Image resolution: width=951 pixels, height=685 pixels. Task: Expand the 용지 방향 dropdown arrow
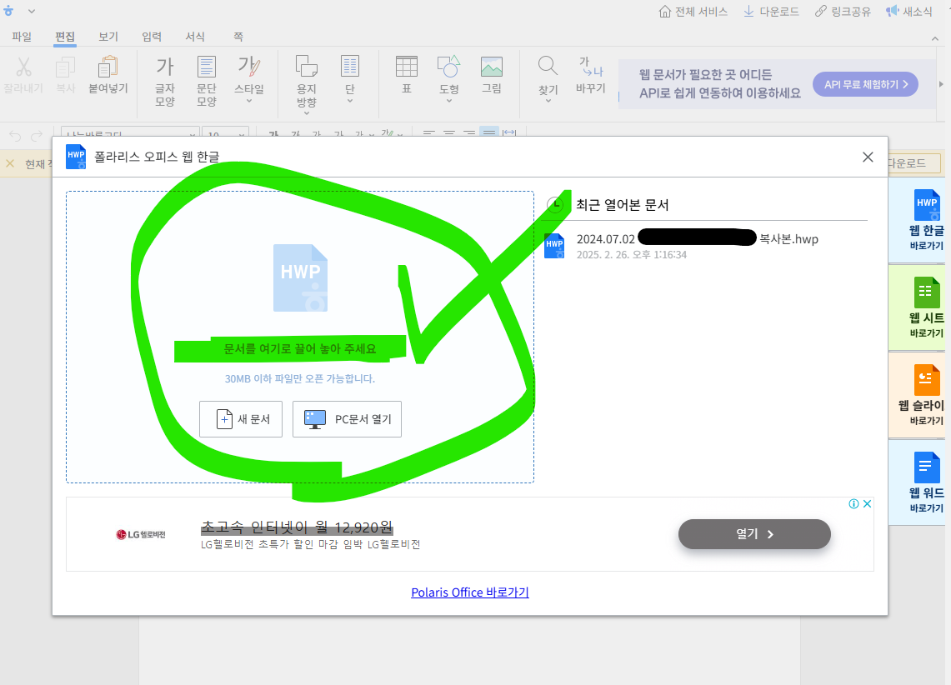306,112
